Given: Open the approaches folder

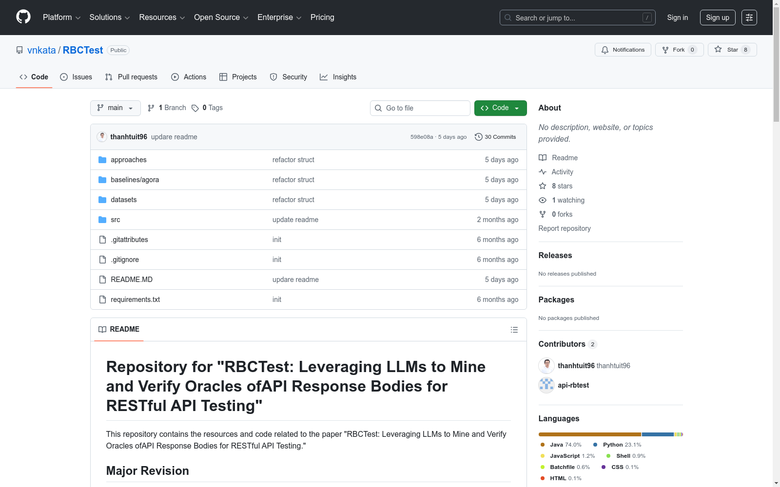Looking at the screenshot, I should click(129, 160).
